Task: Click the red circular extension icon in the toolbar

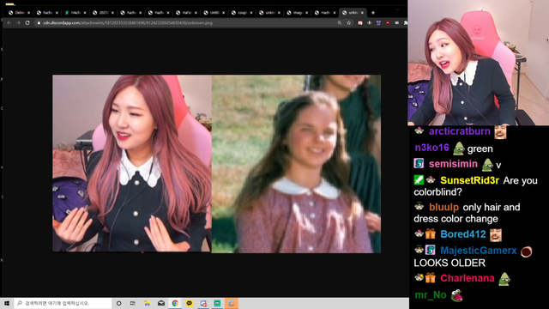Action: coord(388,23)
